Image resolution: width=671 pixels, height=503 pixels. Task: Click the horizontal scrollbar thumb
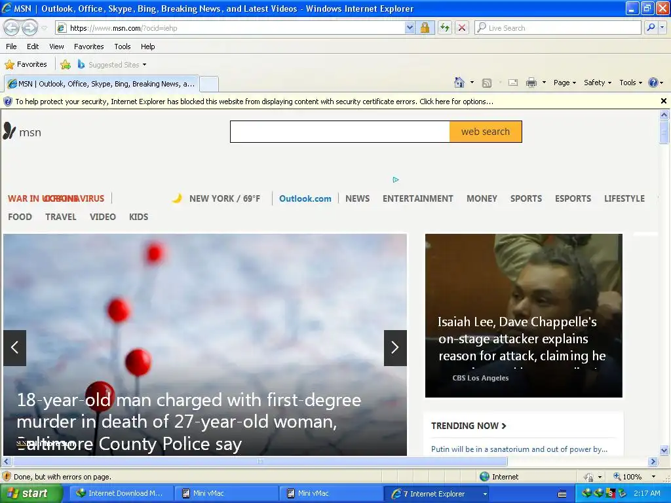coord(259,462)
